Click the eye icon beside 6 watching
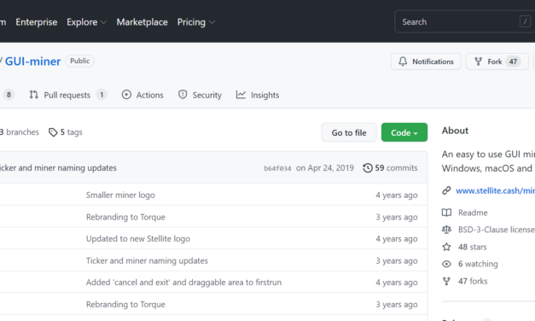 point(446,264)
